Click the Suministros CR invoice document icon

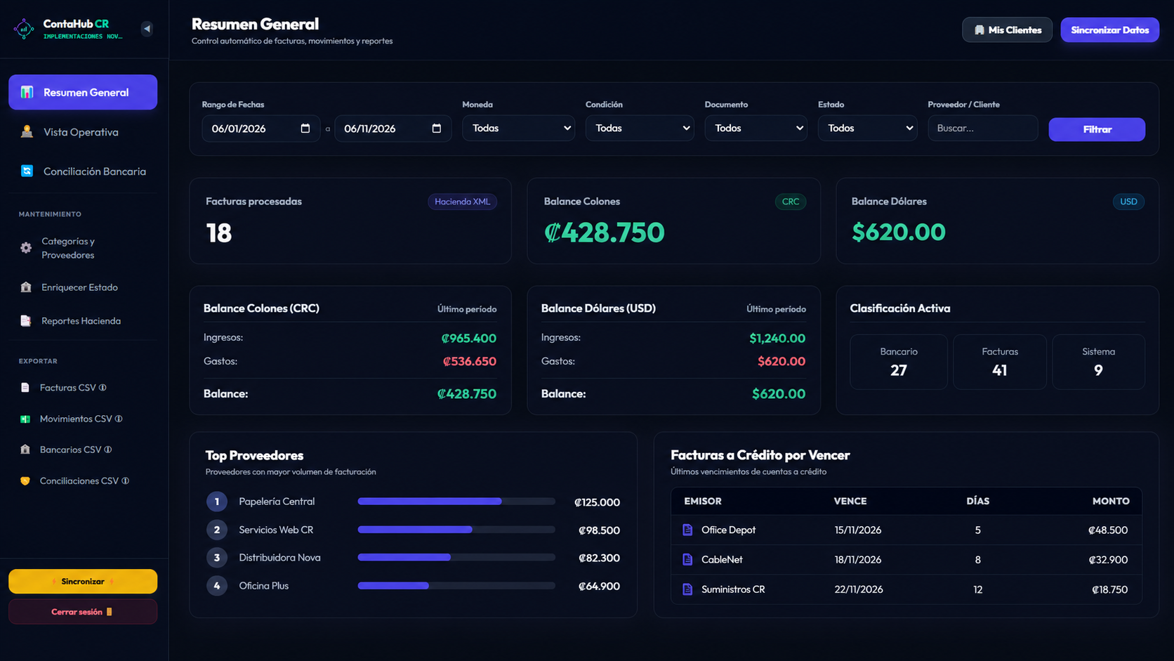687,589
